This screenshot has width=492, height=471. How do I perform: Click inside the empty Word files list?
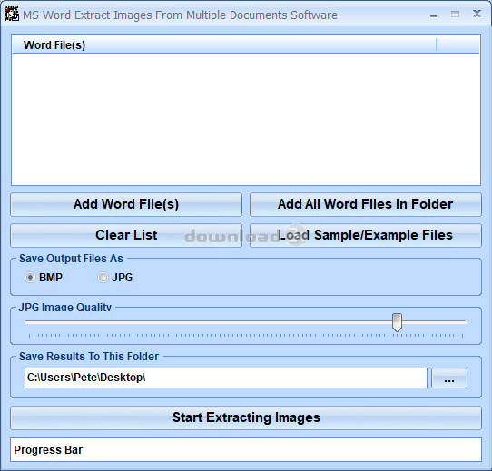(x=246, y=119)
